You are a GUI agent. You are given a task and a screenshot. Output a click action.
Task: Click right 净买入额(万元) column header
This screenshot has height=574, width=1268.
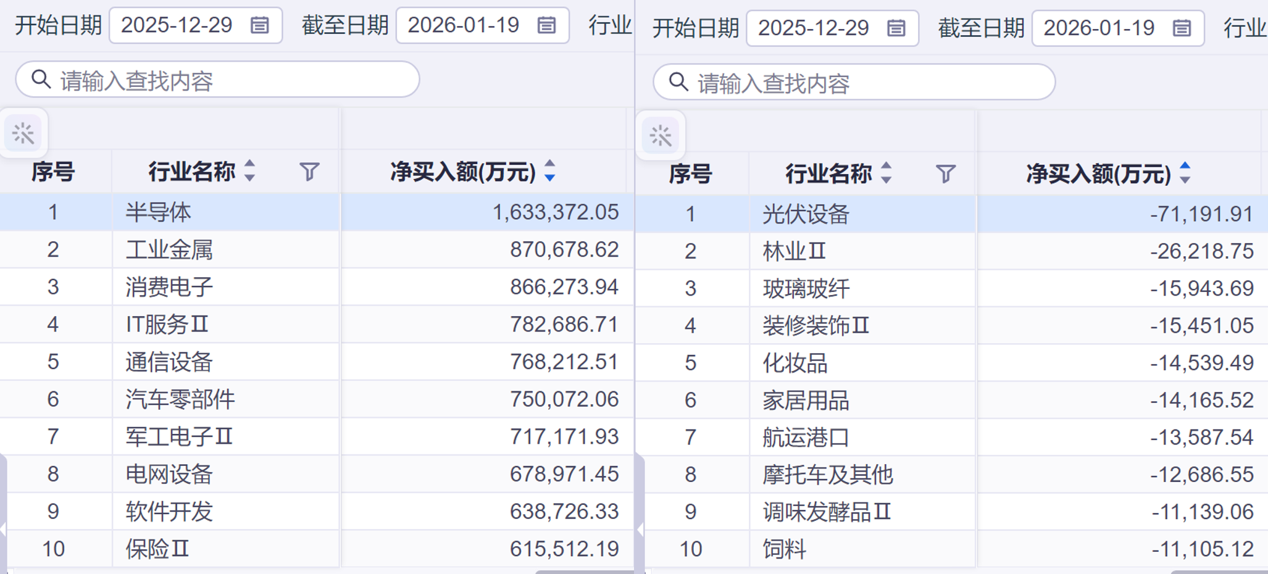pyautogui.click(x=1099, y=174)
